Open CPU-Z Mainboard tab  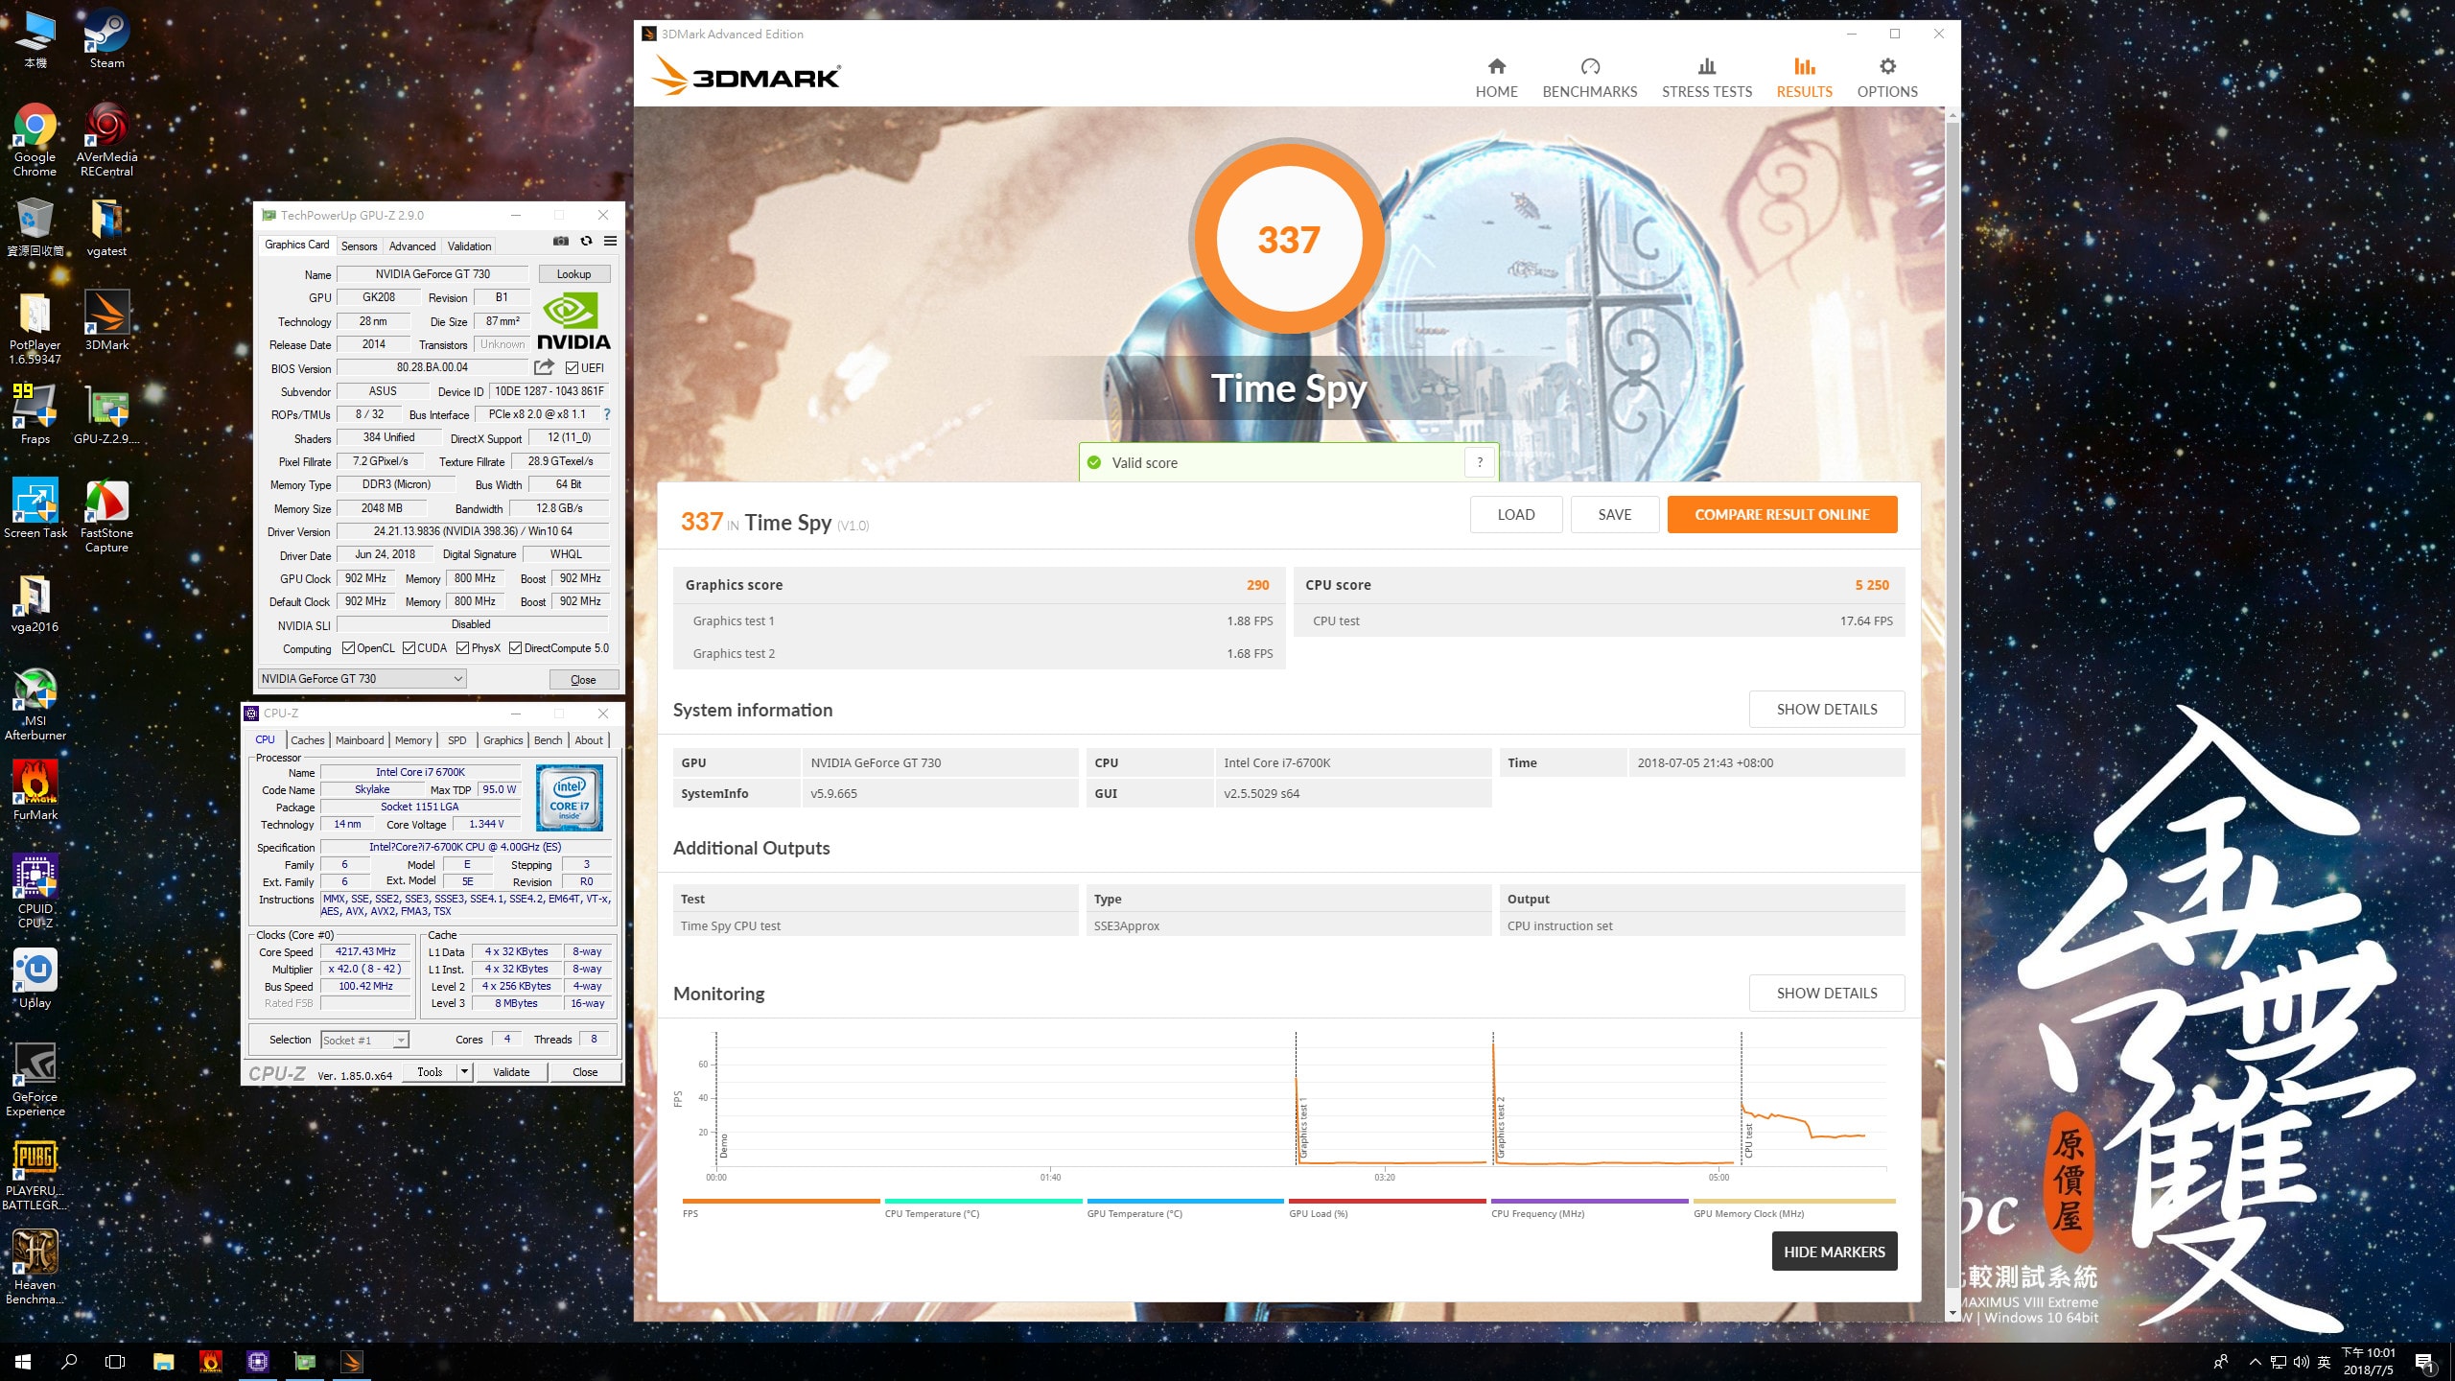[x=360, y=740]
